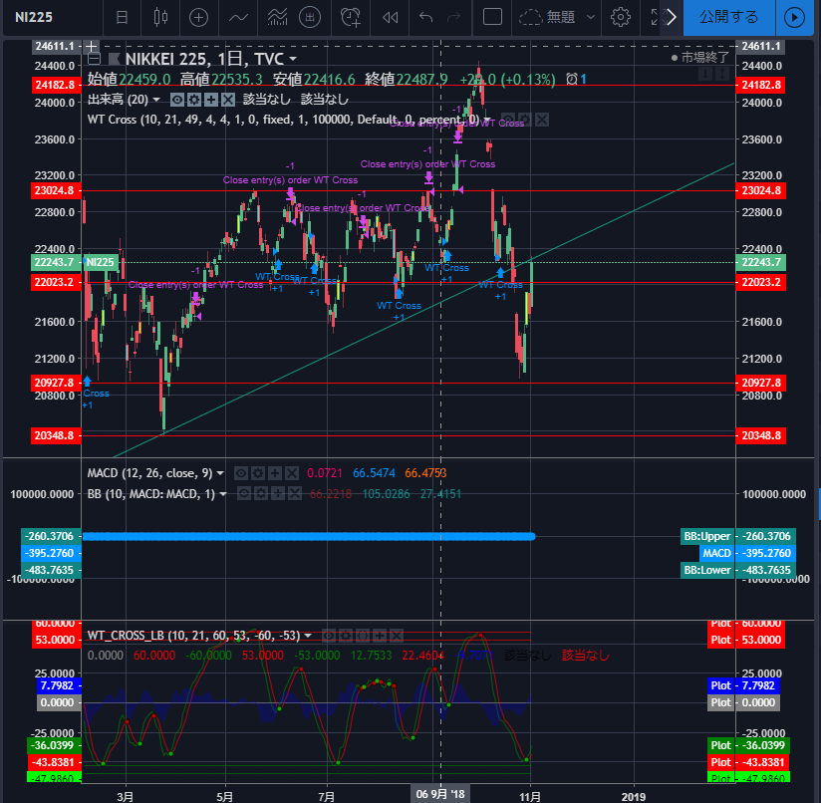Click plus icon on MACD legend row
The image size is (821, 803).
coord(275,474)
